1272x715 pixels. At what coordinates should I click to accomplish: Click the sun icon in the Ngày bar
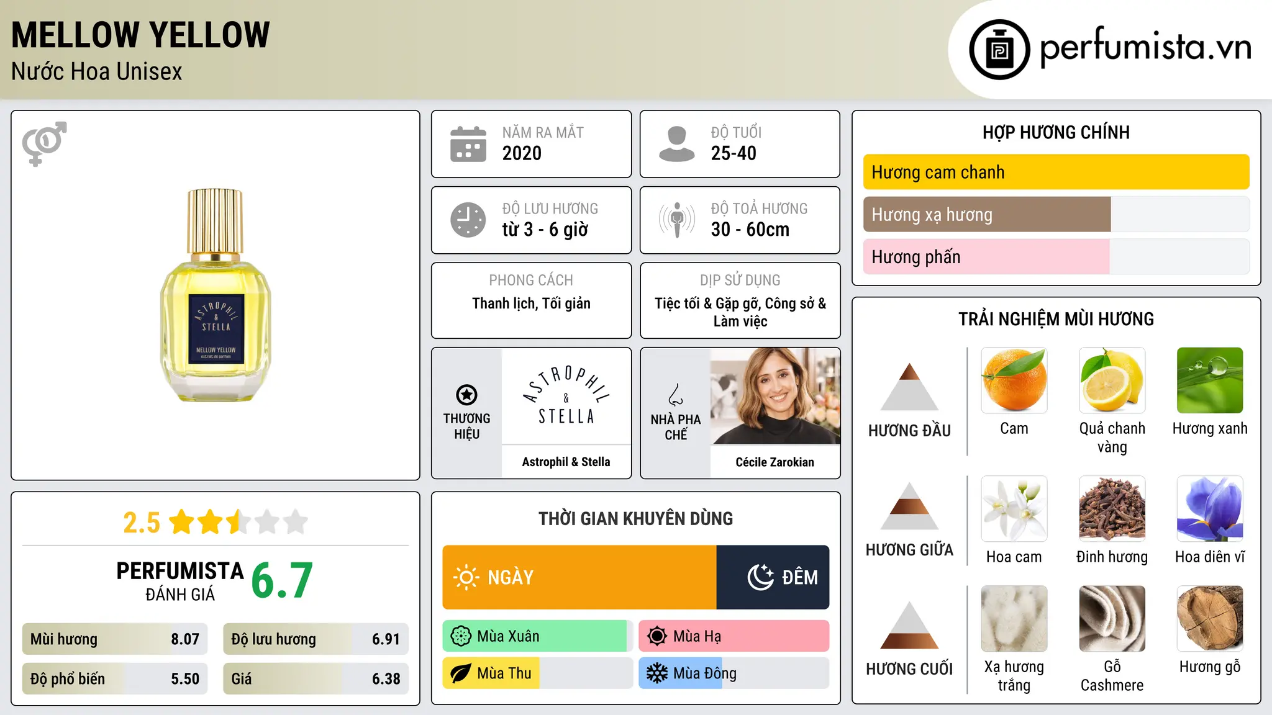pyautogui.click(x=466, y=577)
